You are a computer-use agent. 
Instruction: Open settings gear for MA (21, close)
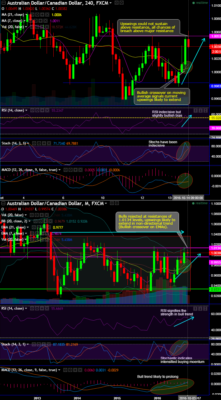[x=37, y=15]
